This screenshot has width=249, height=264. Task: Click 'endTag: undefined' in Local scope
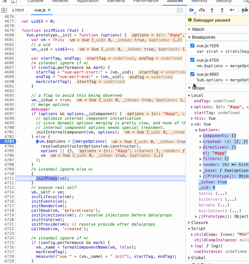214,101
